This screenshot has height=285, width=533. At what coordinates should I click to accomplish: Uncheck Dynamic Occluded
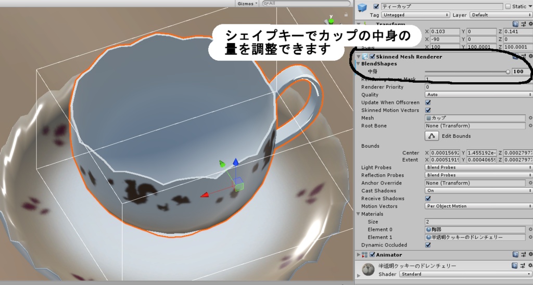pos(428,245)
